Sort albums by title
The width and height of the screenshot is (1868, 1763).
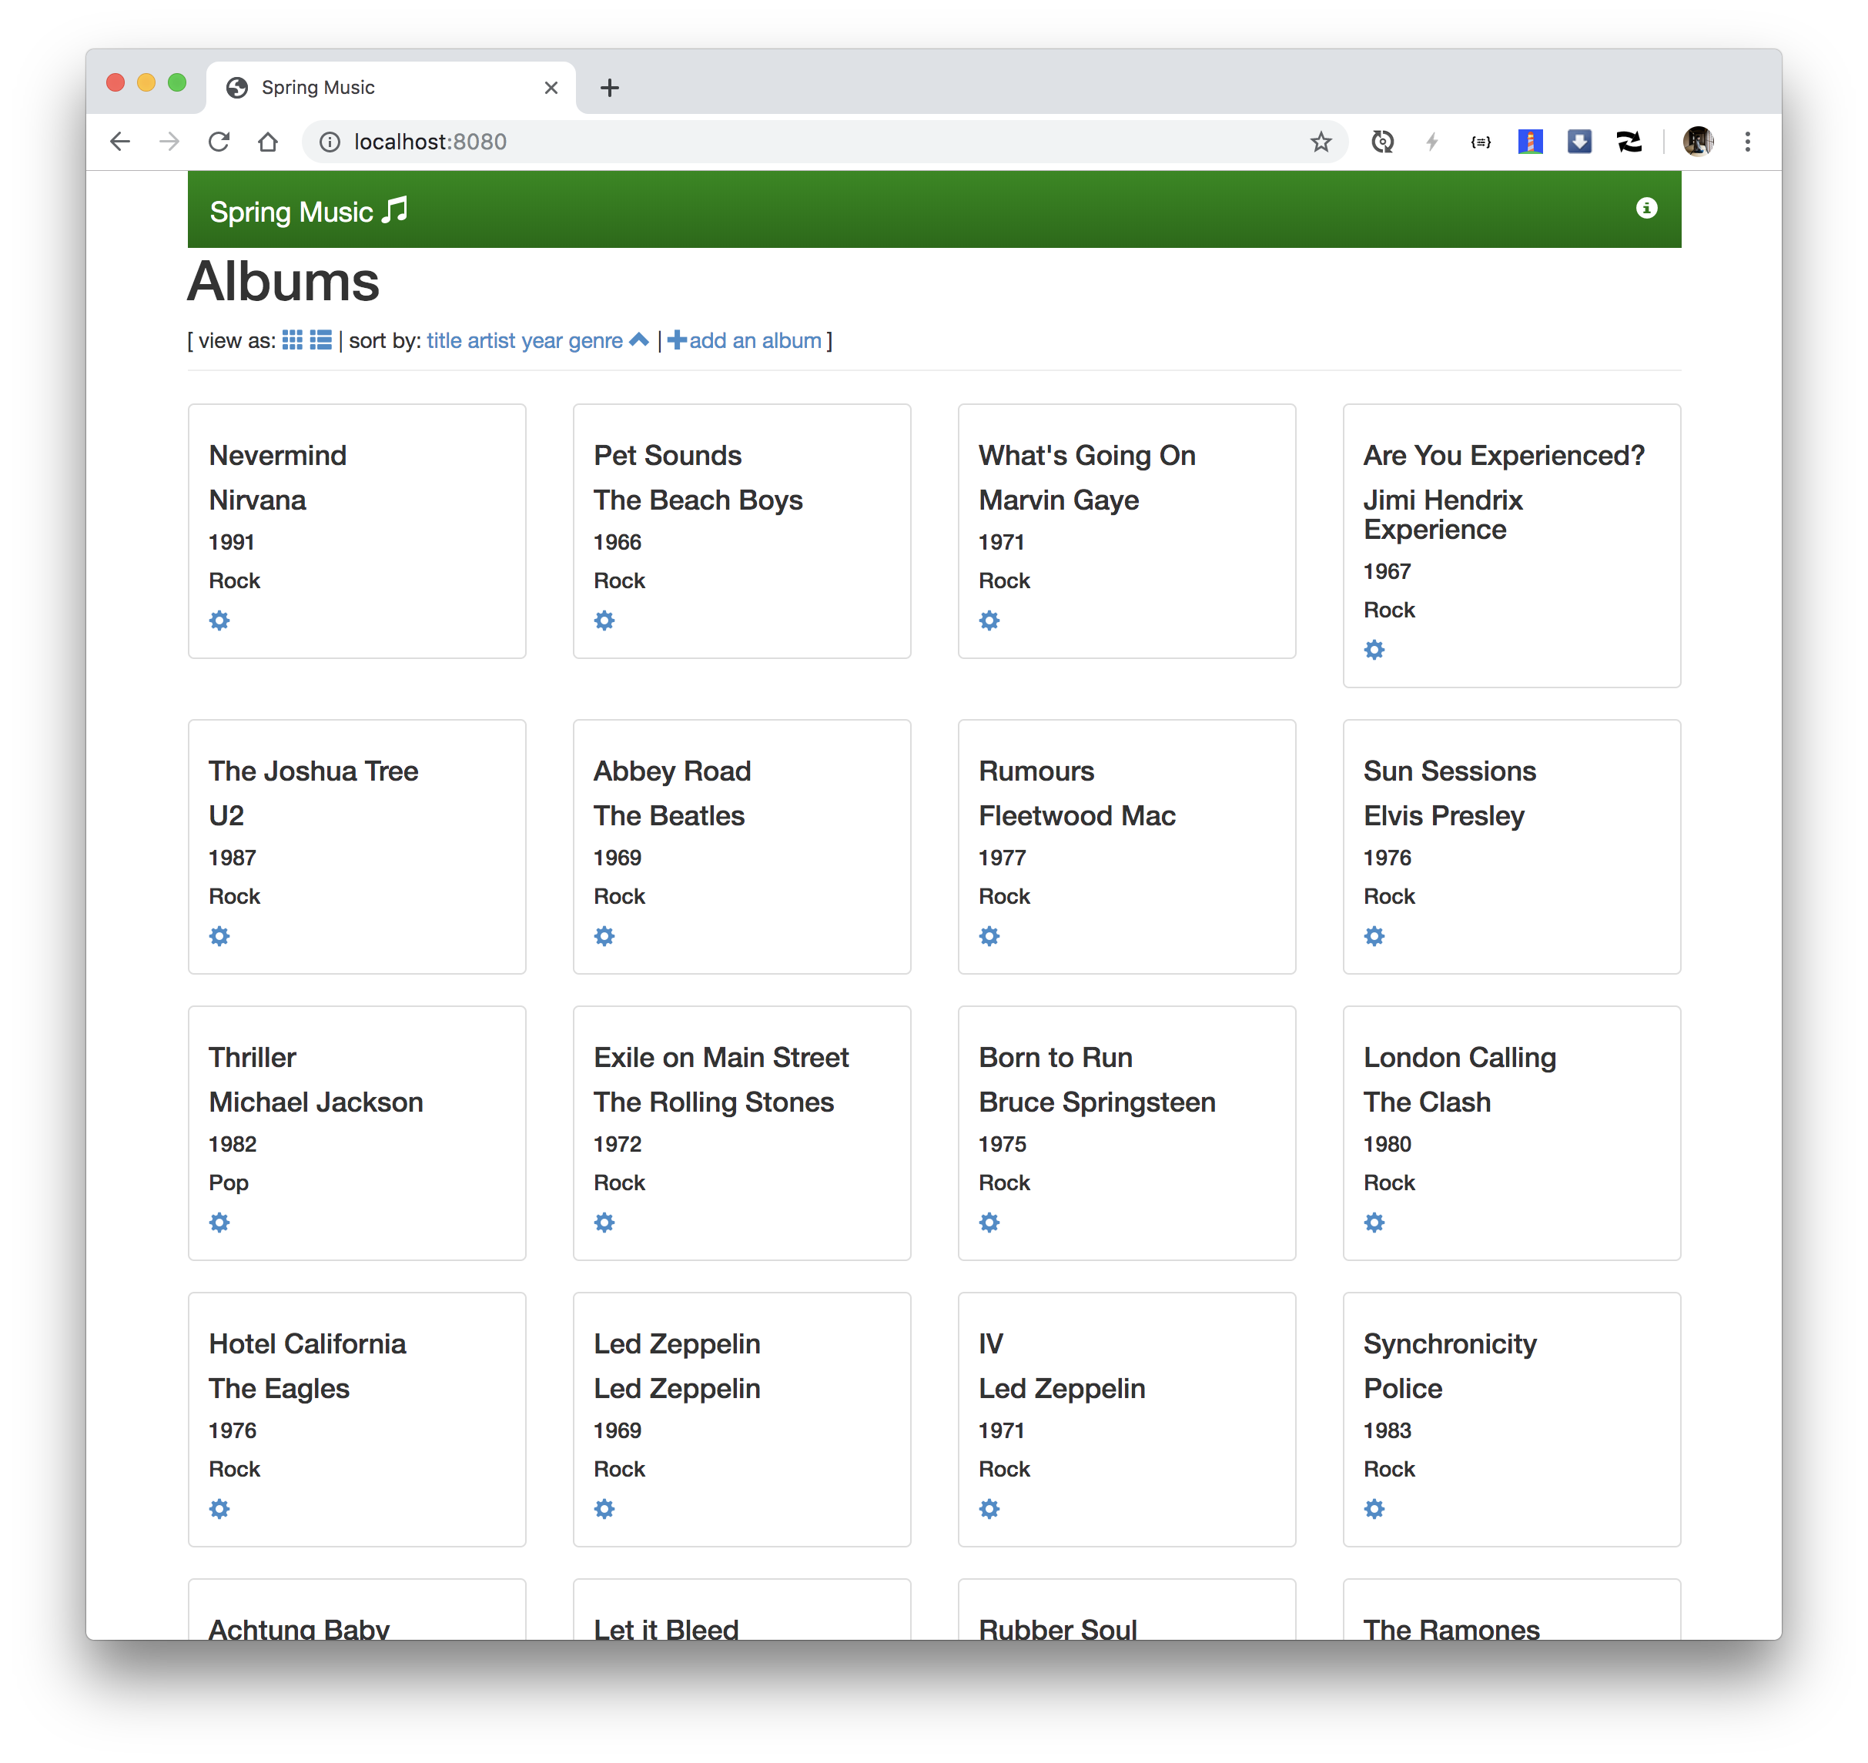444,341
